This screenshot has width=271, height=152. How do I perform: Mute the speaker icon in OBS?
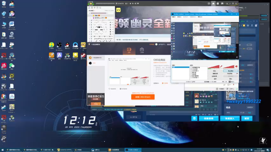click(236, 66)
